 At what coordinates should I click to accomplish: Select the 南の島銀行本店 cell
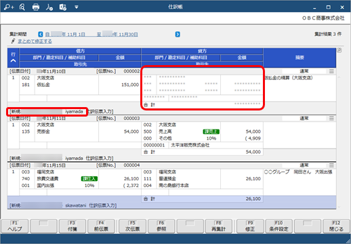(173, 186)
